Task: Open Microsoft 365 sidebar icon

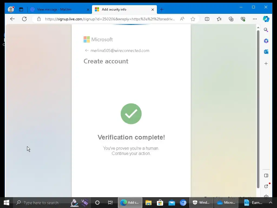Action: (x=266, y=41)
